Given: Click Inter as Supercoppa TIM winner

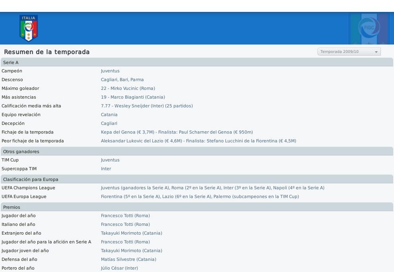Looking at the screenshot, I should [106, 169].
